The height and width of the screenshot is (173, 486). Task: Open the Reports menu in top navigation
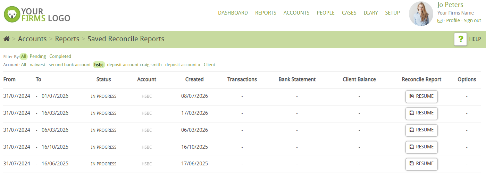(x=266, y=13)
